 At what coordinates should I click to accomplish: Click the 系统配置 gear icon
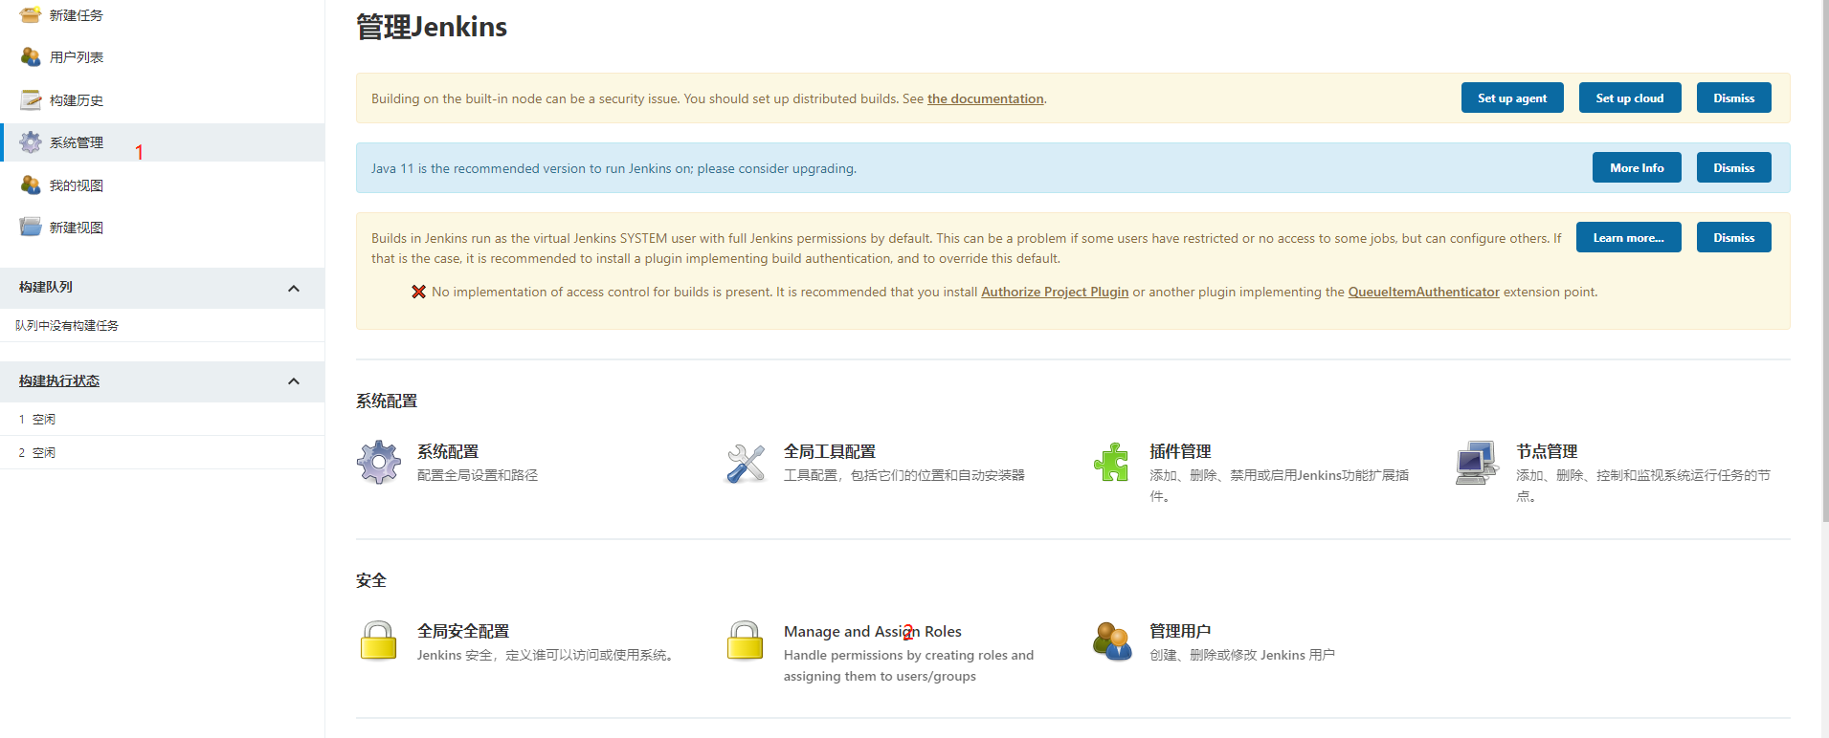pos(379,463)
